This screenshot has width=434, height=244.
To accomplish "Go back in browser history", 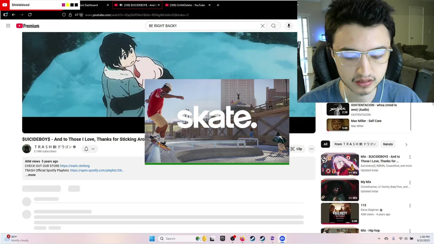I will tap(14, 15).
